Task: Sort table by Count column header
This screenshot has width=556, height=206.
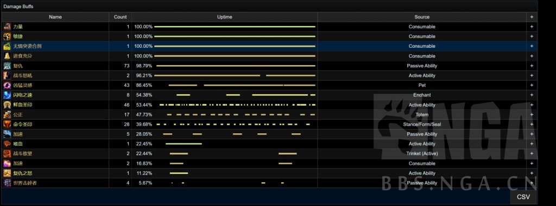Action: 120,17
